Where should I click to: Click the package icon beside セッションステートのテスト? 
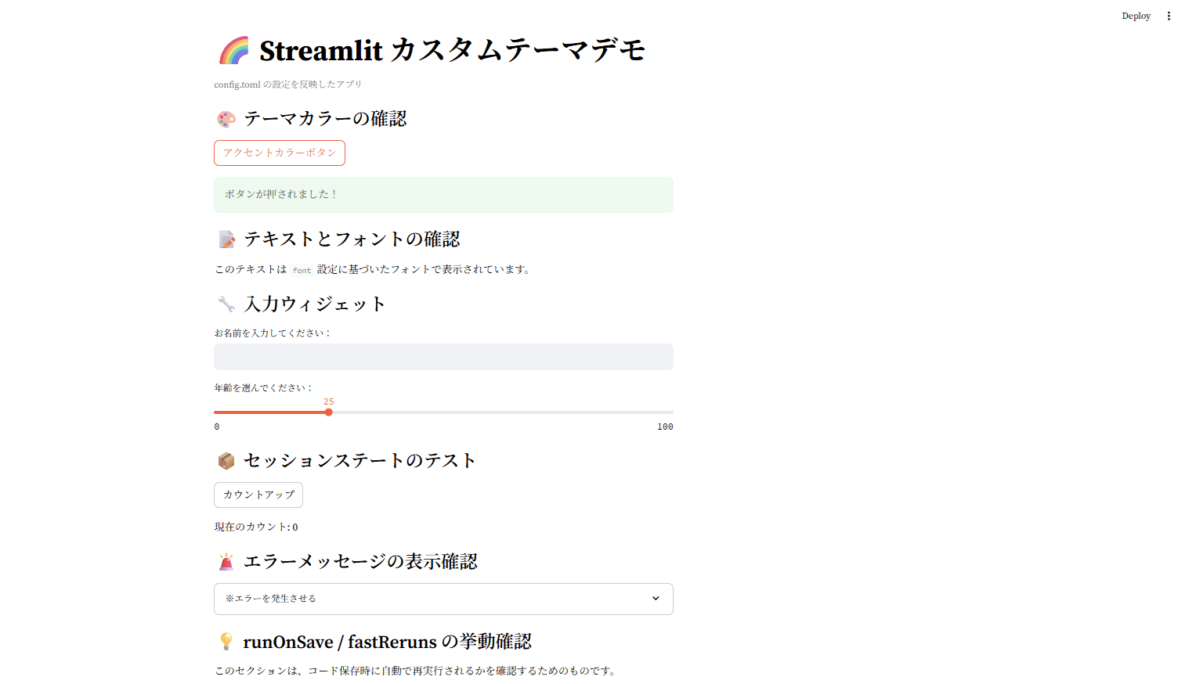[226, 460]
